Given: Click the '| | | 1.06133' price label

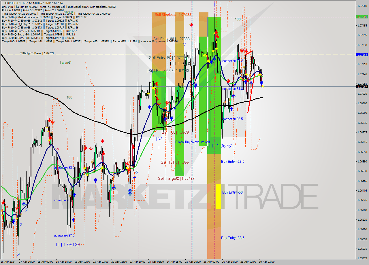Looking at the screenshot, I should 68,244.
